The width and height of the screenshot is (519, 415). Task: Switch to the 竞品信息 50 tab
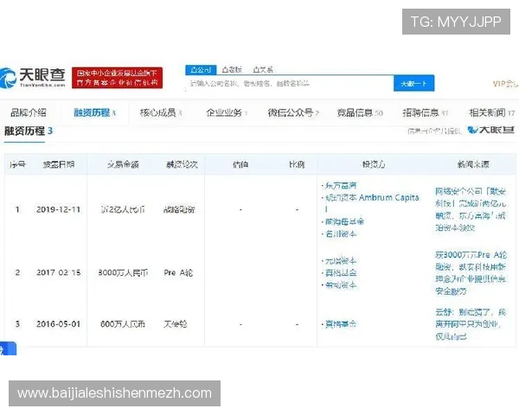pos(360,113)
